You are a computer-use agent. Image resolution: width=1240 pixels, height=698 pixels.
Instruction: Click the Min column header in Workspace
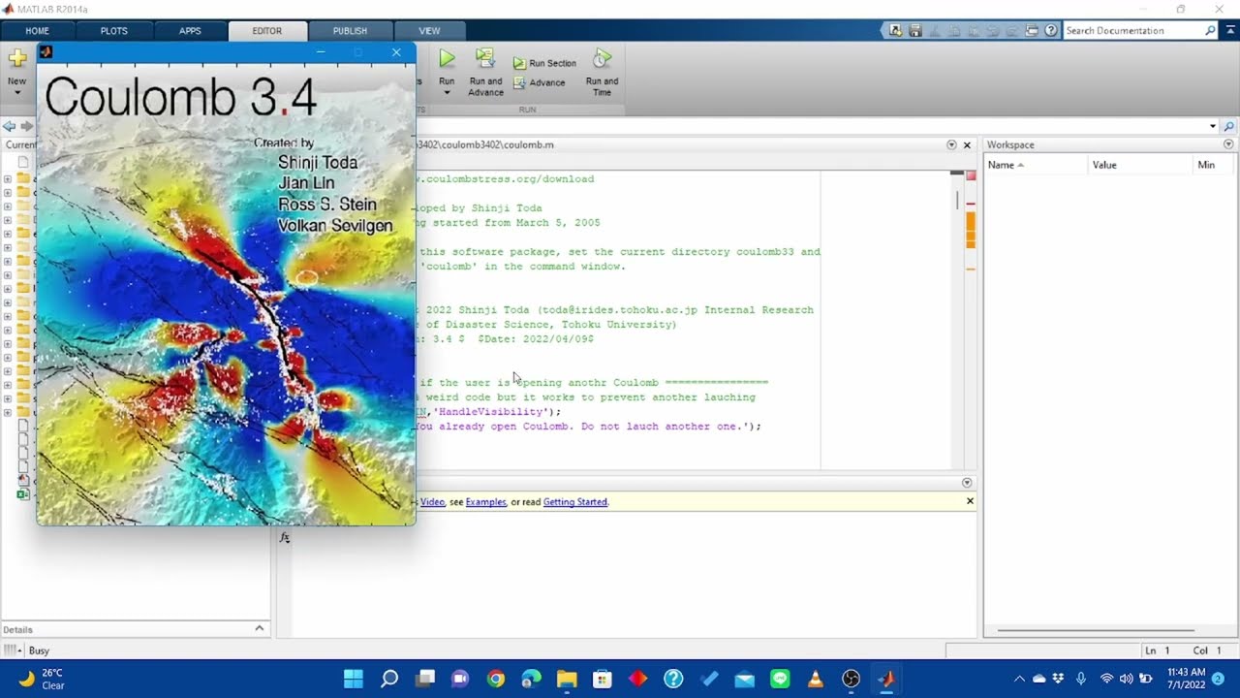coord(1214,165)
